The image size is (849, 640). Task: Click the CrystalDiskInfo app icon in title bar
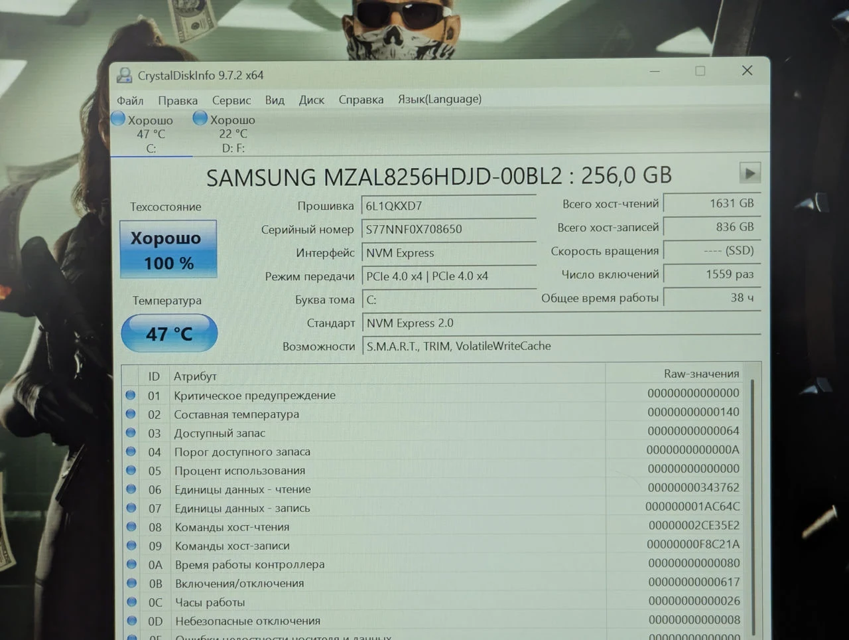pyautogui.click(x=123, y=75)
